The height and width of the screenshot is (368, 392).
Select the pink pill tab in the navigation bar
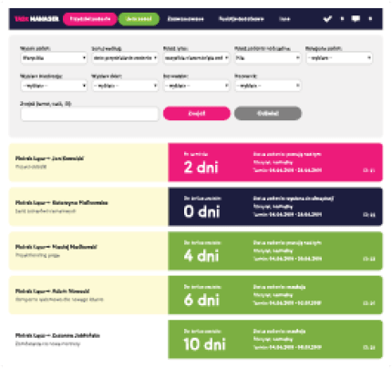pyautogui.click(x=90, y=19)
